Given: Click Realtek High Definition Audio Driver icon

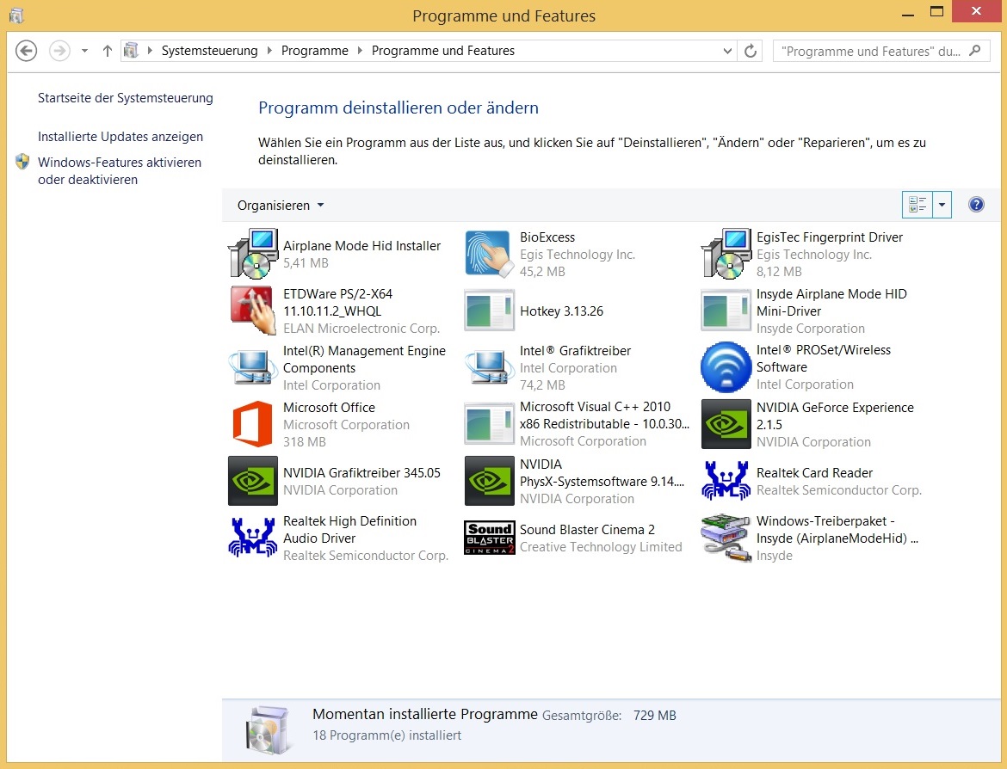Looking at the screenshot, I should [253, 538].
